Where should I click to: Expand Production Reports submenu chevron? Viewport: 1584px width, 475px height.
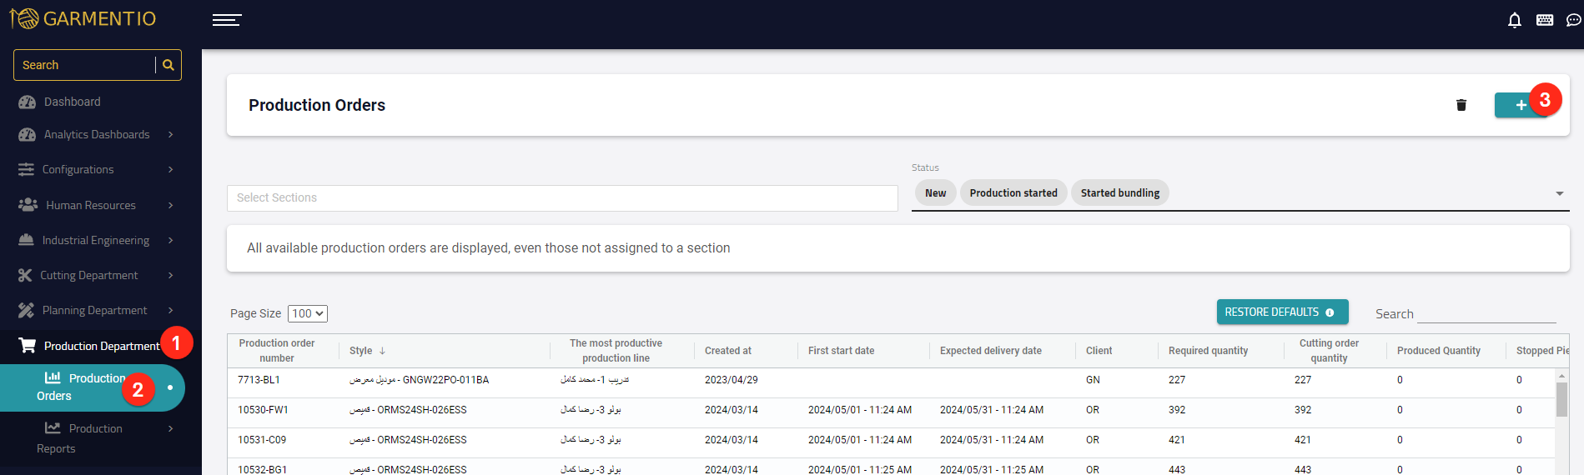[x=171, y=428]
